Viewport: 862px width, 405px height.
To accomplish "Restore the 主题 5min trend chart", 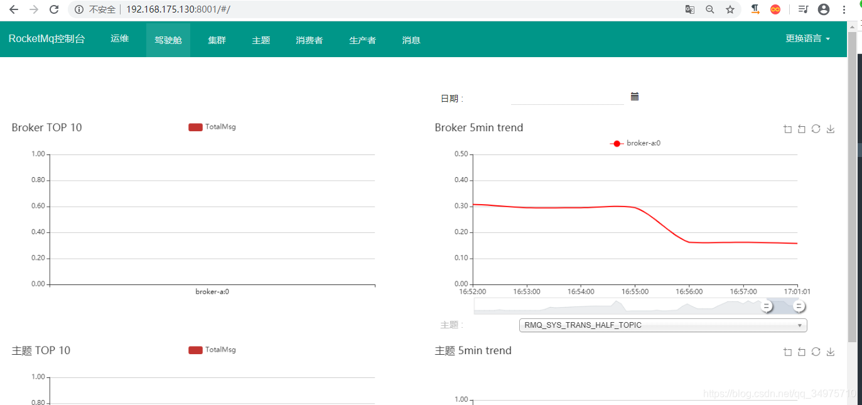I will 816,352.
